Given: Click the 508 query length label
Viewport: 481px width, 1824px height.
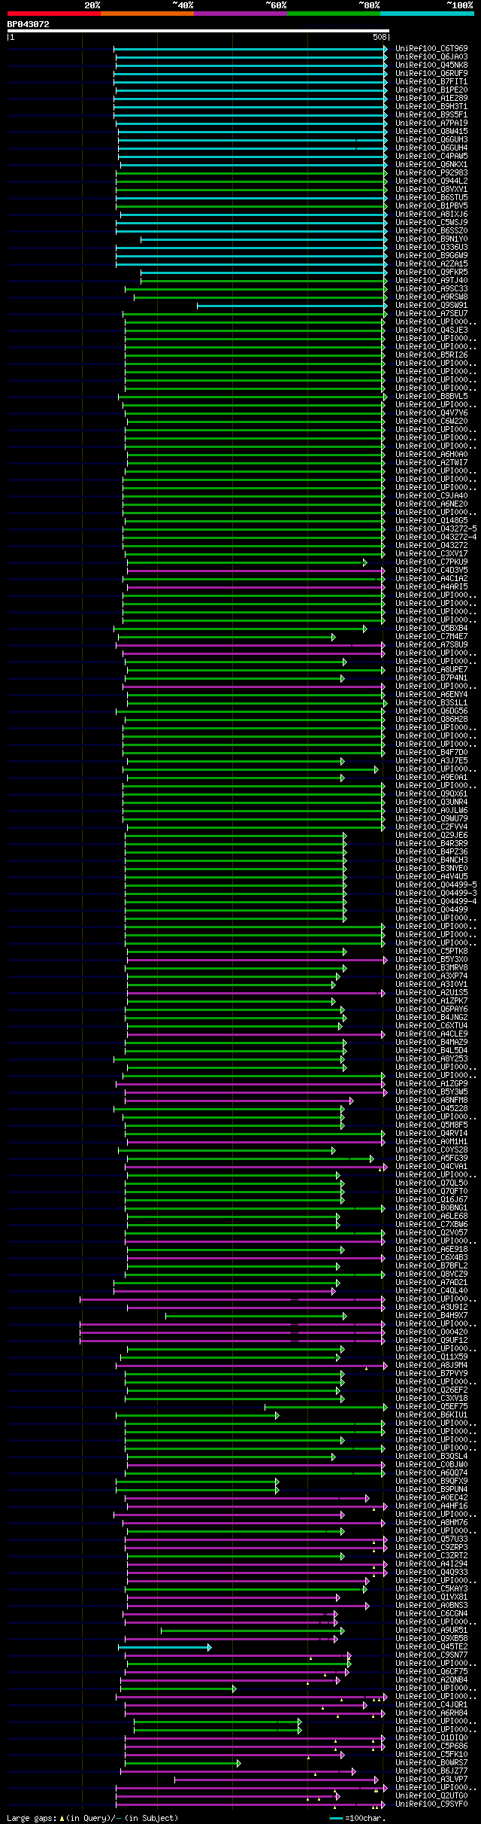Looking at the screenshot, I should (380, 37).
